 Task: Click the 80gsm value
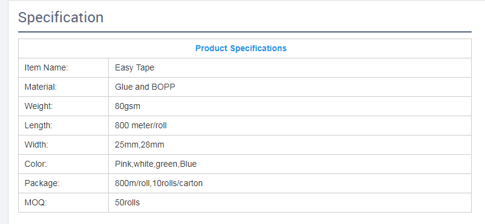(x=128, y=107)
